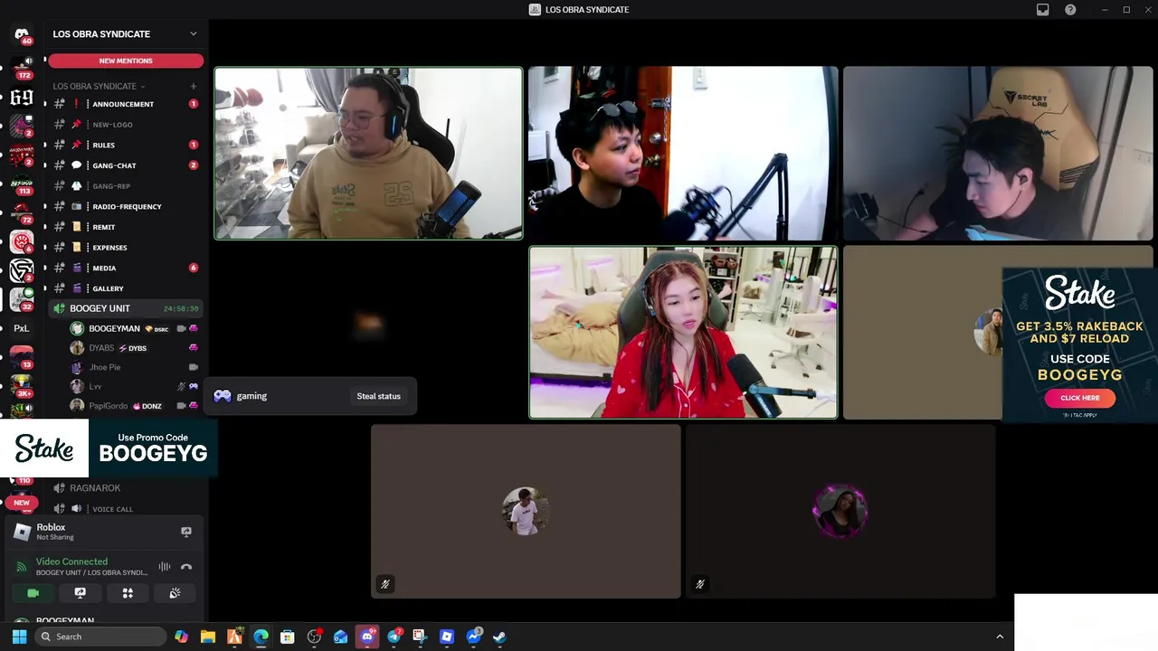Viewport: 1158px width, 651px height.
Task: Click the Video Connected status text
Action: (x=71, y=561)
